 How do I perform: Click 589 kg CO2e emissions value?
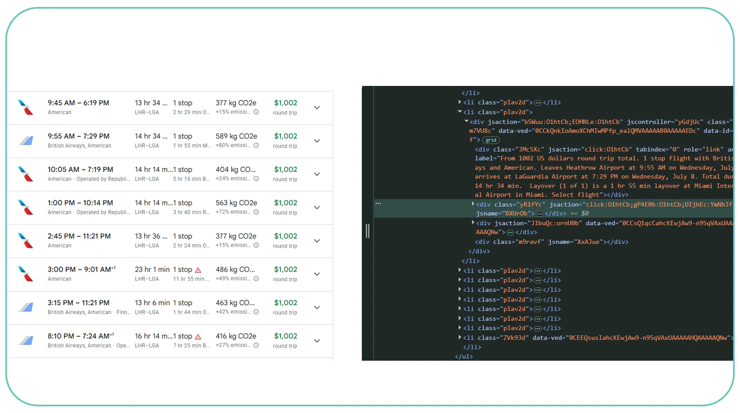236,136
